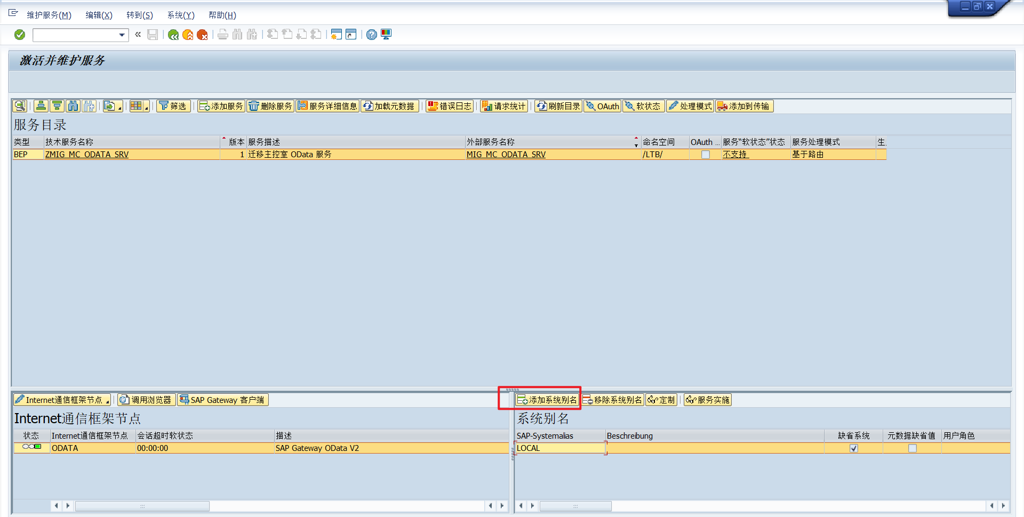Click the 筛选 filter button

click(173, 106)
